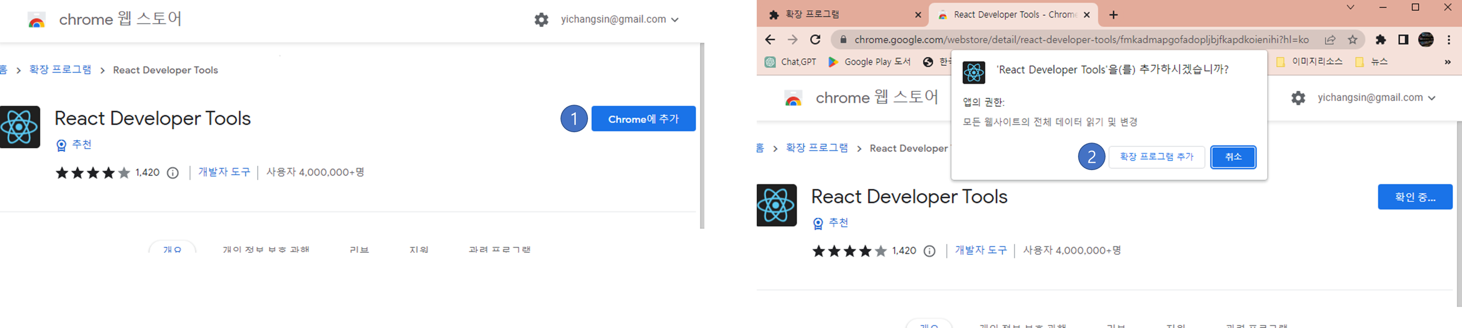Image resolution: width=1462 pixels, height=328 pixels.
Task: Click the left Chrome Web Store rainbow logo
Action: point(36,20)
